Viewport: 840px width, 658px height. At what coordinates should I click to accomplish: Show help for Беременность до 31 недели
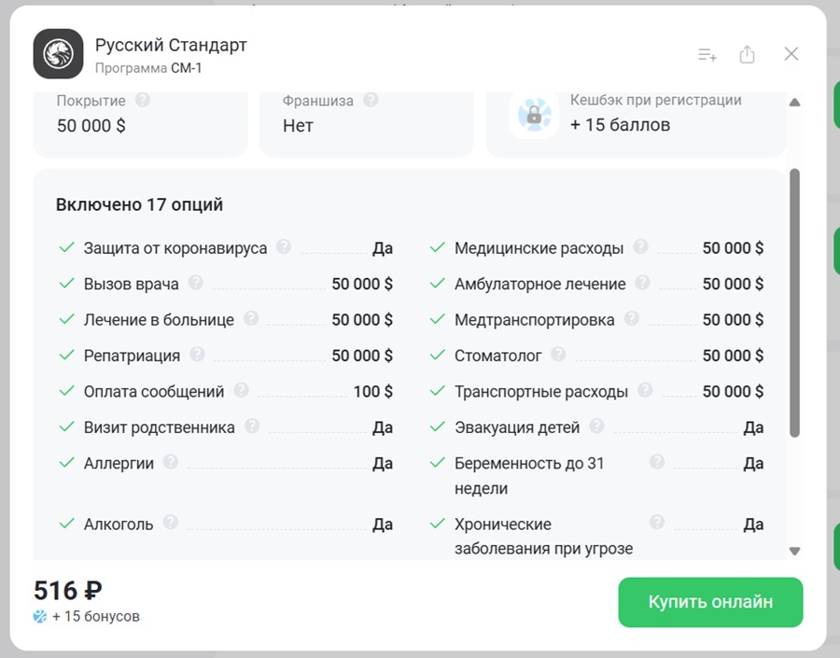[x=657, y=462]
